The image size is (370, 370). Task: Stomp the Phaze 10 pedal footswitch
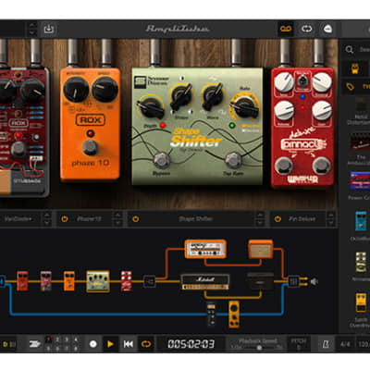[91, 147]
